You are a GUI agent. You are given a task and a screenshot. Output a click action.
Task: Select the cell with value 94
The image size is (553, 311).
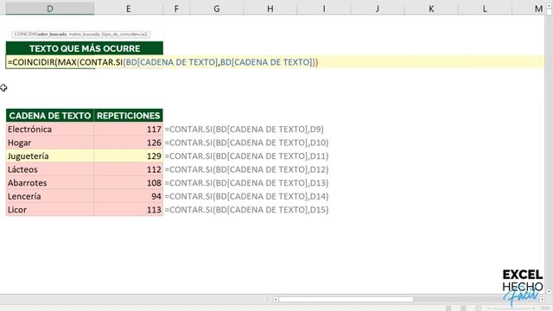click(129, 196)
